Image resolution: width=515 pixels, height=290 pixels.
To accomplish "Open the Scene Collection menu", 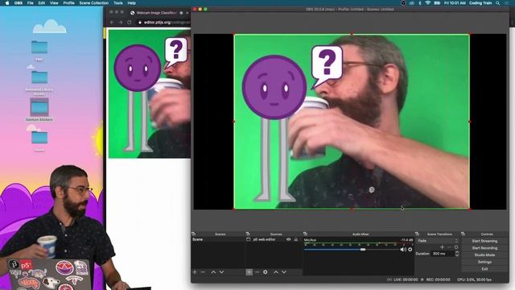I will pos(94,3).
